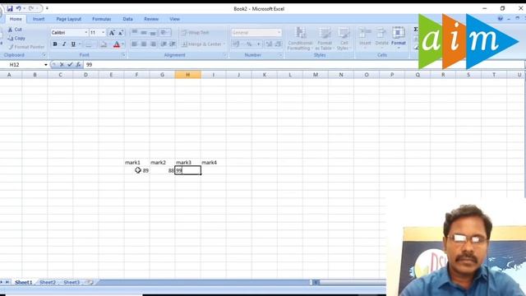Screen dimensions: 526x296
Task: Click the Save icon in quick access toolbar
Action: click(x=10, y=8)
